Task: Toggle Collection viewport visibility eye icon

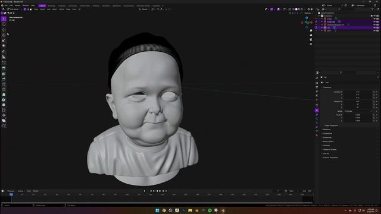Action: click(374, 16)
